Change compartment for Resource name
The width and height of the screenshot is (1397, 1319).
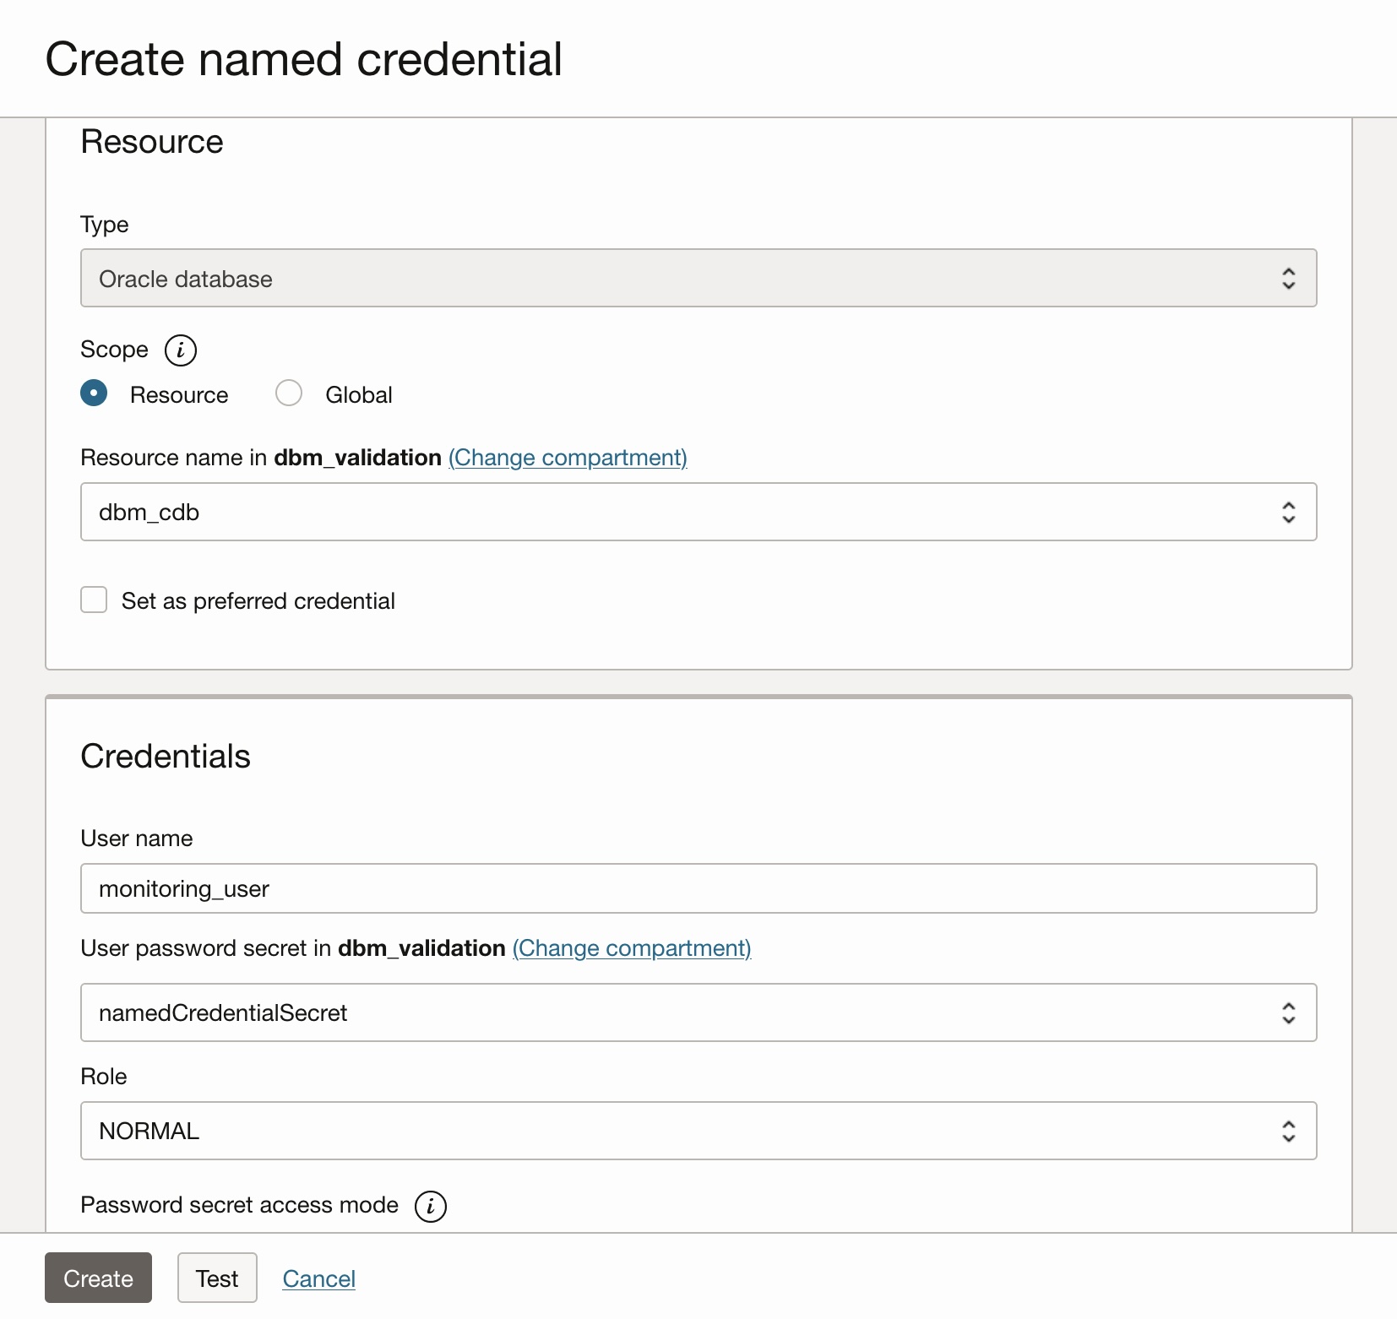pos(568,458)
